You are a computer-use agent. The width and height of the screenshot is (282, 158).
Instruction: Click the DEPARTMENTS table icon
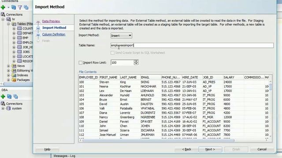point(19,33)
